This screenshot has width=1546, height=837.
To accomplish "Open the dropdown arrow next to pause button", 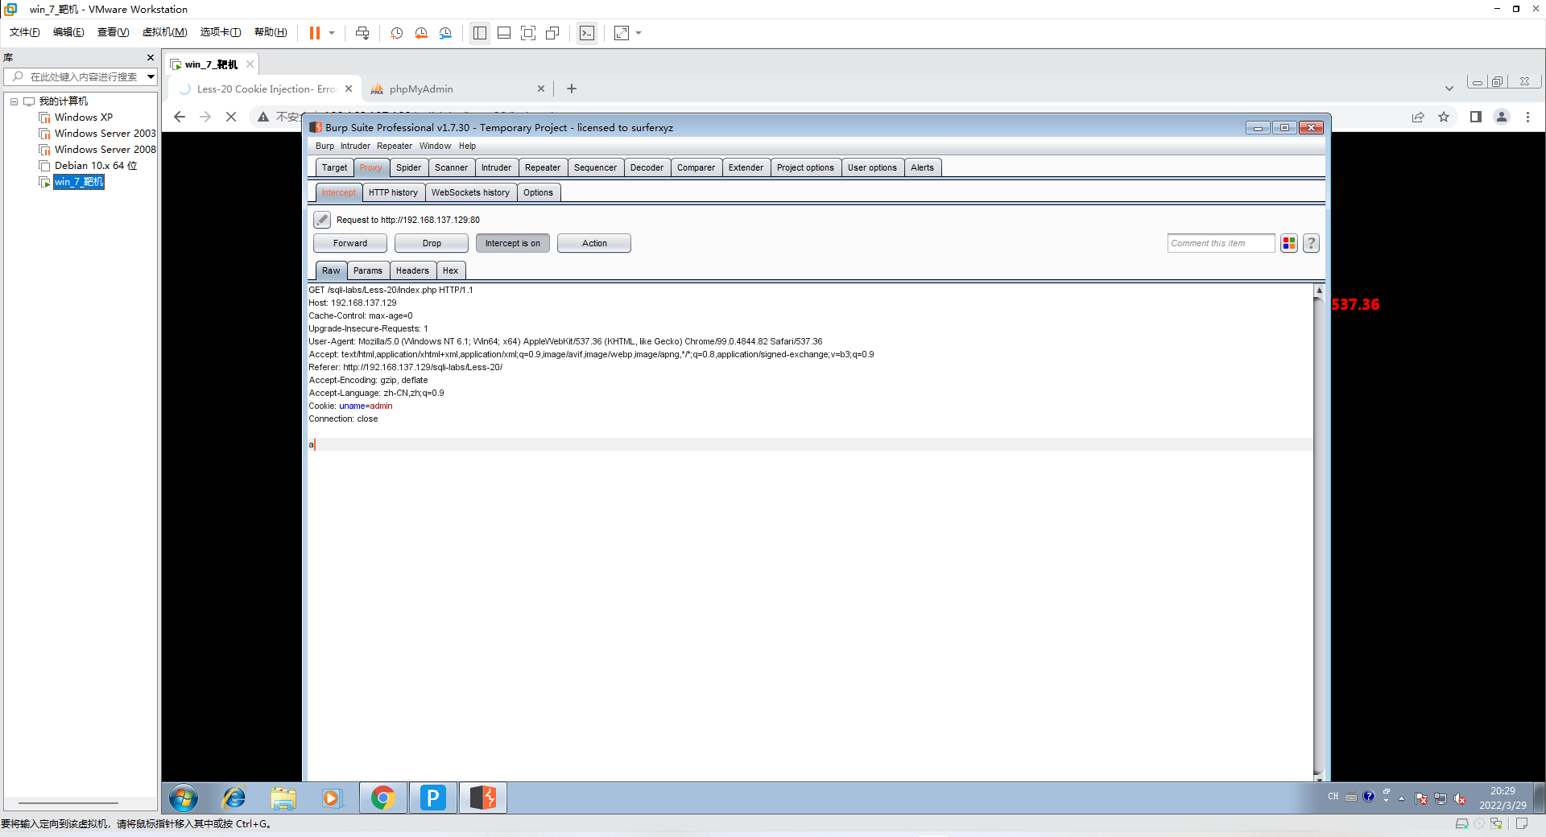I will [332, 33].
